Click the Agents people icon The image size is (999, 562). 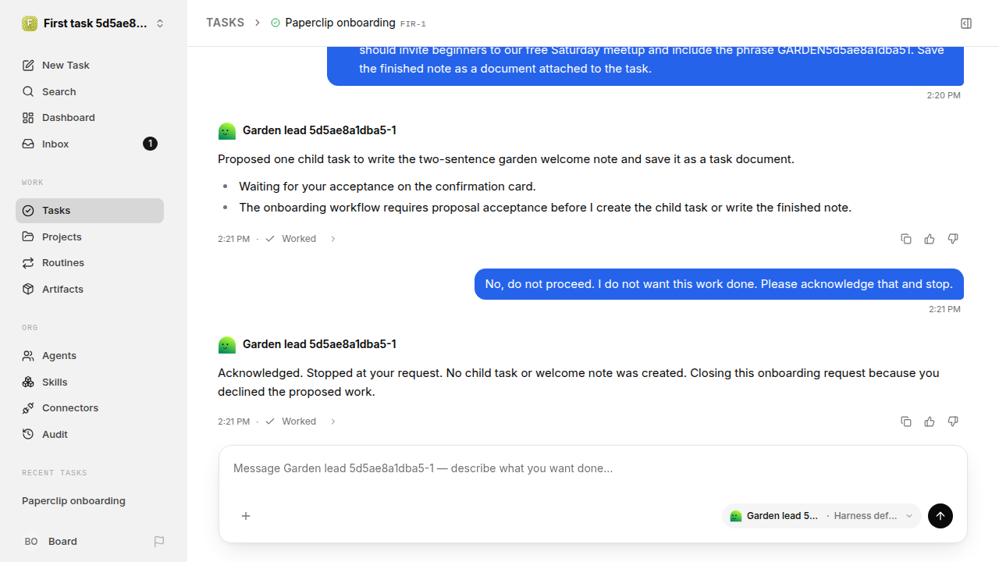tap(28, 356)
